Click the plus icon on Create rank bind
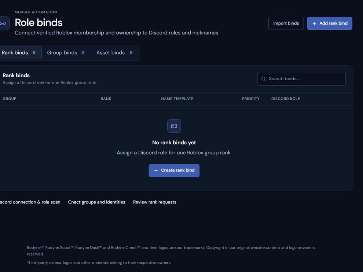Viewport: 363px width, 272px height. click(156, 170)
